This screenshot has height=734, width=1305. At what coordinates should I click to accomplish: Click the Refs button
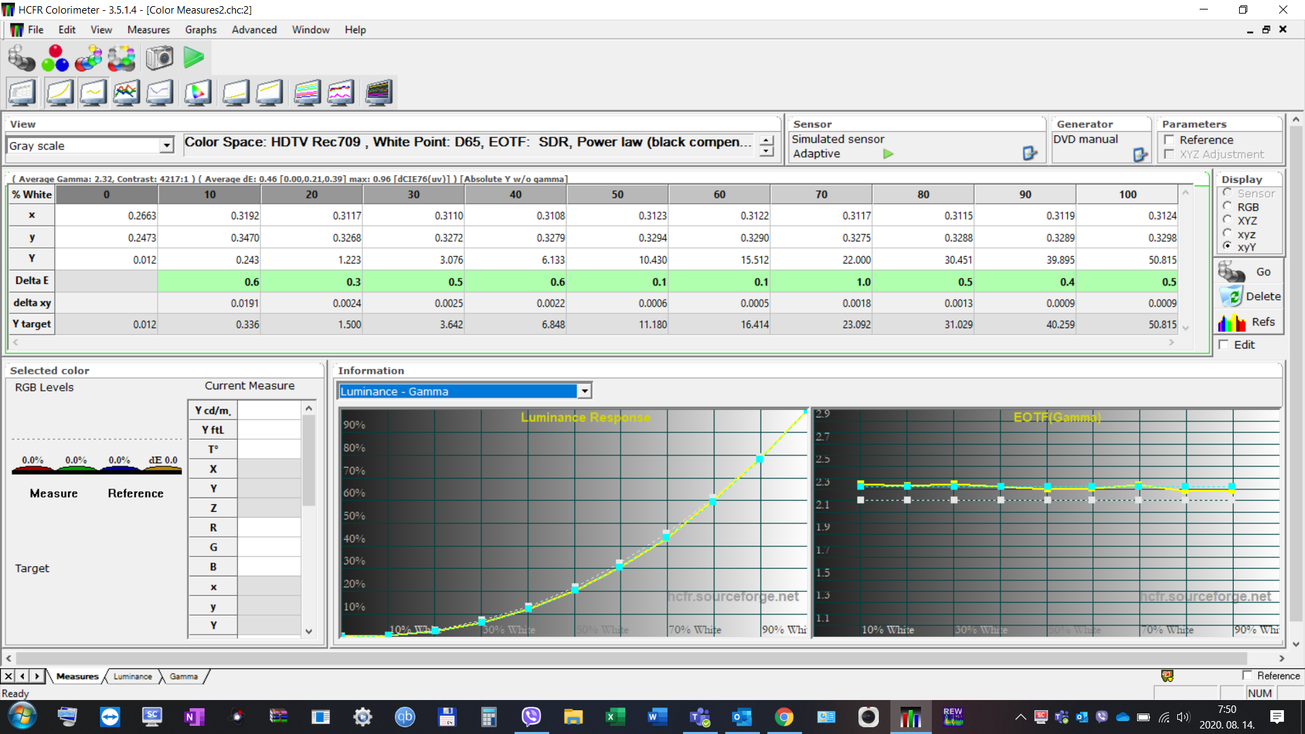click(1249, 322)
